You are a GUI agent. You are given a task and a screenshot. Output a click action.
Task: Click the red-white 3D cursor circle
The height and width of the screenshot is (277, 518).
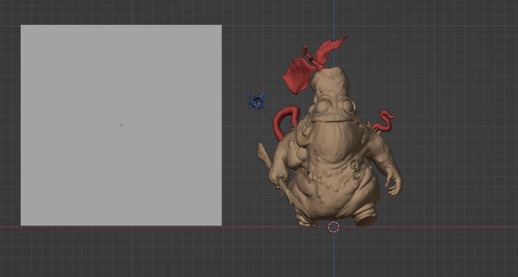pos(334,227)
